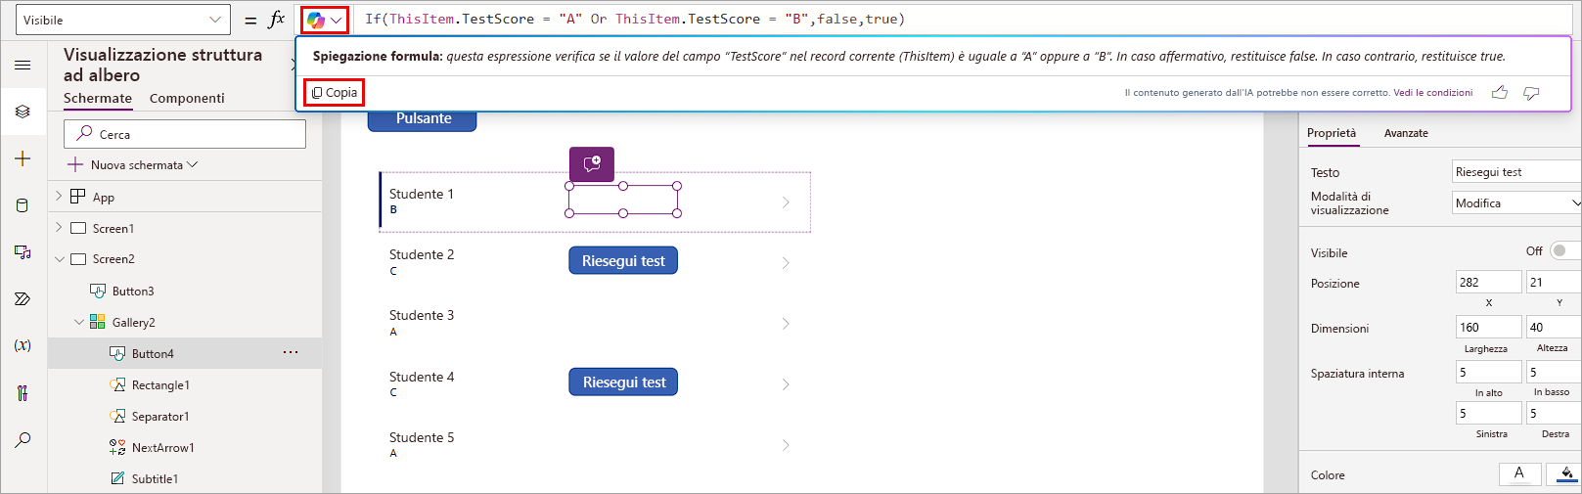Click the Testo field Riesegui test
Image resolution: width=1582 pixels, height=494 pixels.
(x=1516, y=172)
